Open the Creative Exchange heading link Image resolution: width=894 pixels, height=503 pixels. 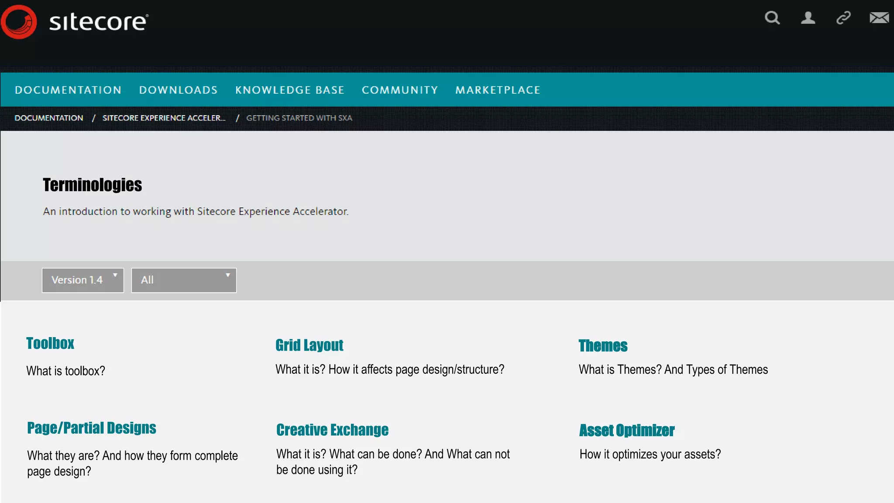332,430
